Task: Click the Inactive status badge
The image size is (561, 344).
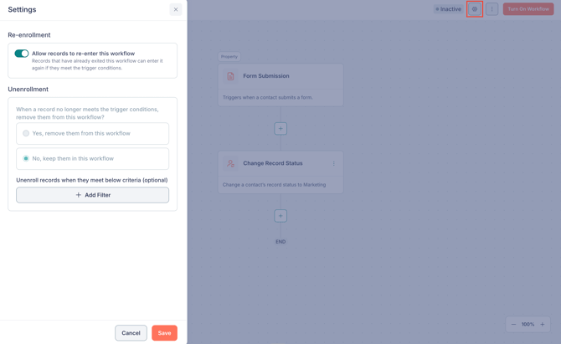Action: 448,9
